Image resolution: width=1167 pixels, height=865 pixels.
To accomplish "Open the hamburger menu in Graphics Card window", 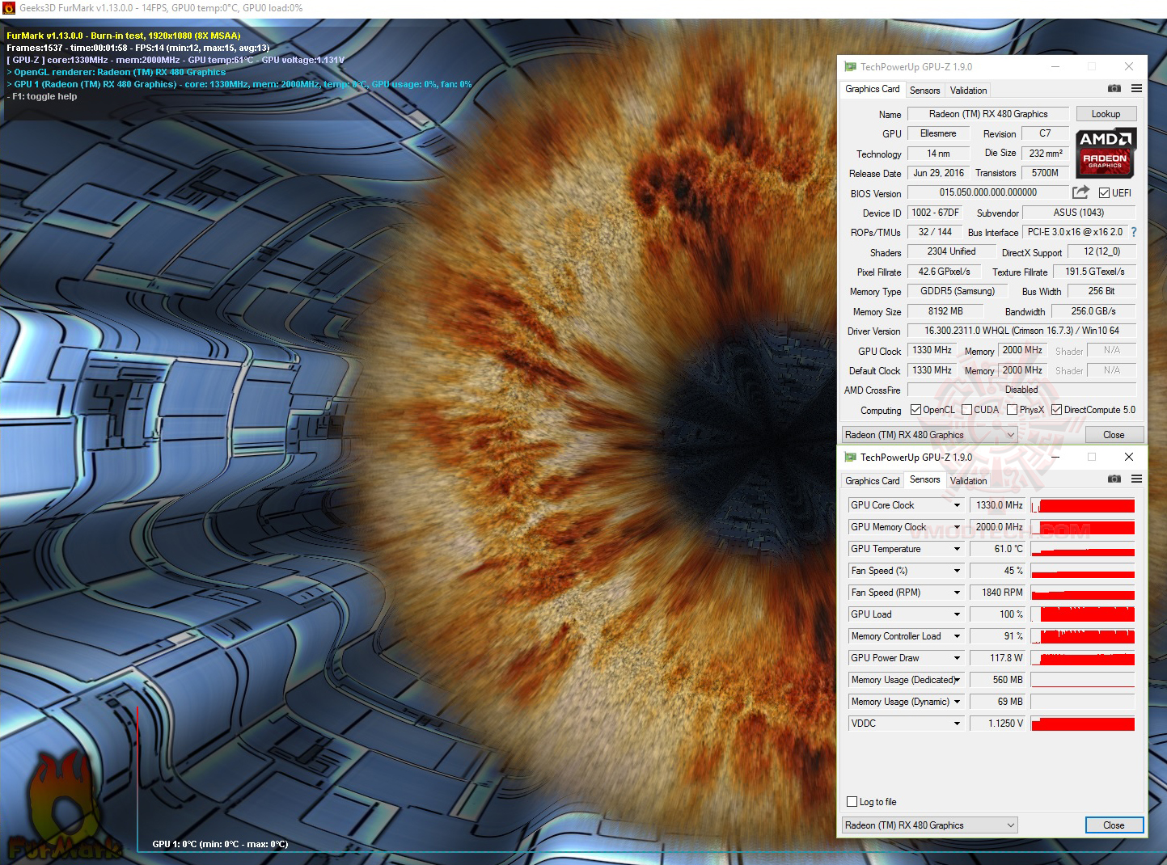I will (x=1136, y=88).
